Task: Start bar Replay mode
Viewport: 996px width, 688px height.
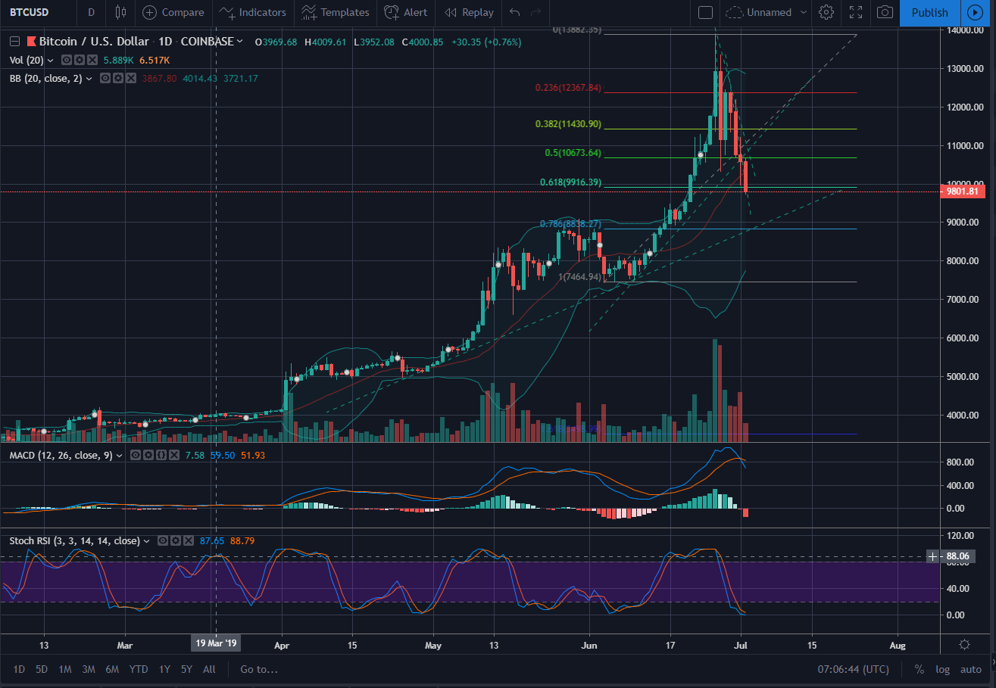Action: [469, 12]
